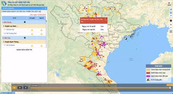The width and height of the screenshot is (173, 94).
Task: Click Xã Trường Sơn flash flood warning icon
Action: click(32, 34)
